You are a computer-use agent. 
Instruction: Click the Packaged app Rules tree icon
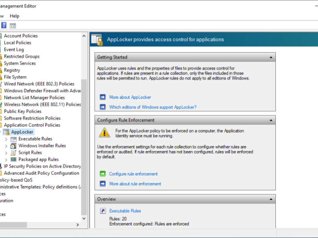(14, 159)
